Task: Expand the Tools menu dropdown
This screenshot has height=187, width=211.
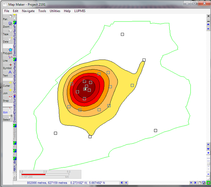Action: pyautogui.click(x=42, y=11)
